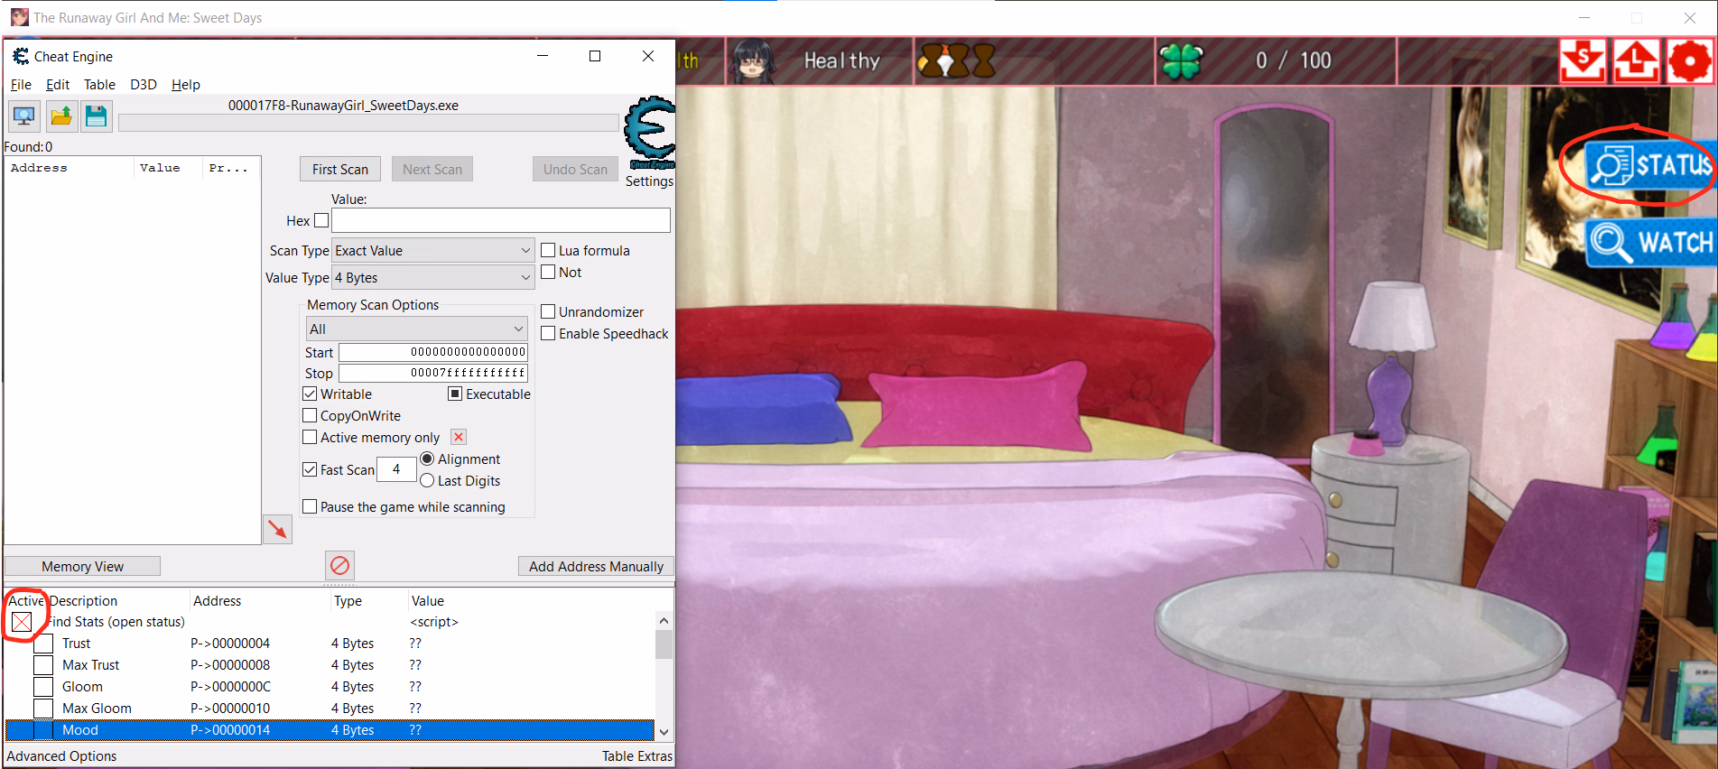Enable the Speedhack checkbox
1718x769 pixels.
(x=548, y=334)
